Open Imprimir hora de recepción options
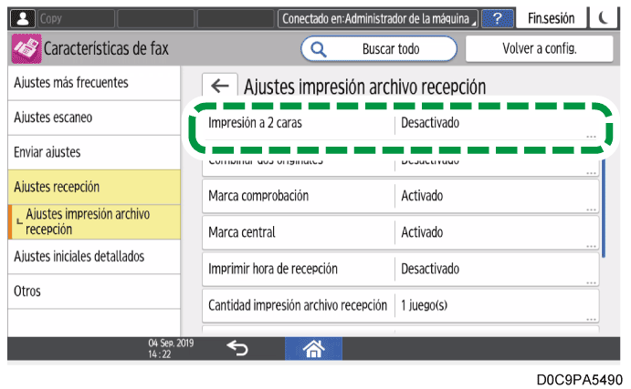Screen dimensions: 631x389 click(x=400, y=269)
